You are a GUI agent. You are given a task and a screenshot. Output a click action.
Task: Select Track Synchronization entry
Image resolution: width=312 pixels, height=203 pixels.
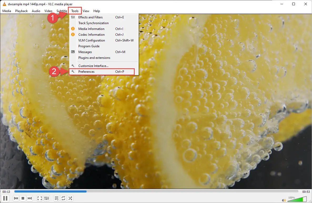click(x=104, y=23)
